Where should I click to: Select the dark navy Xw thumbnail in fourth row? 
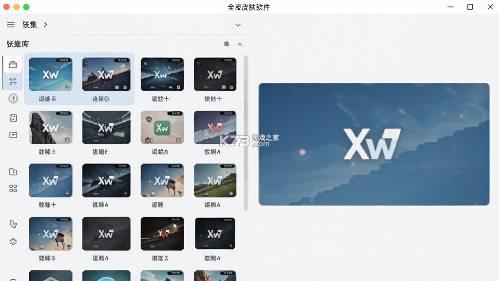click(x=215, y=234)
